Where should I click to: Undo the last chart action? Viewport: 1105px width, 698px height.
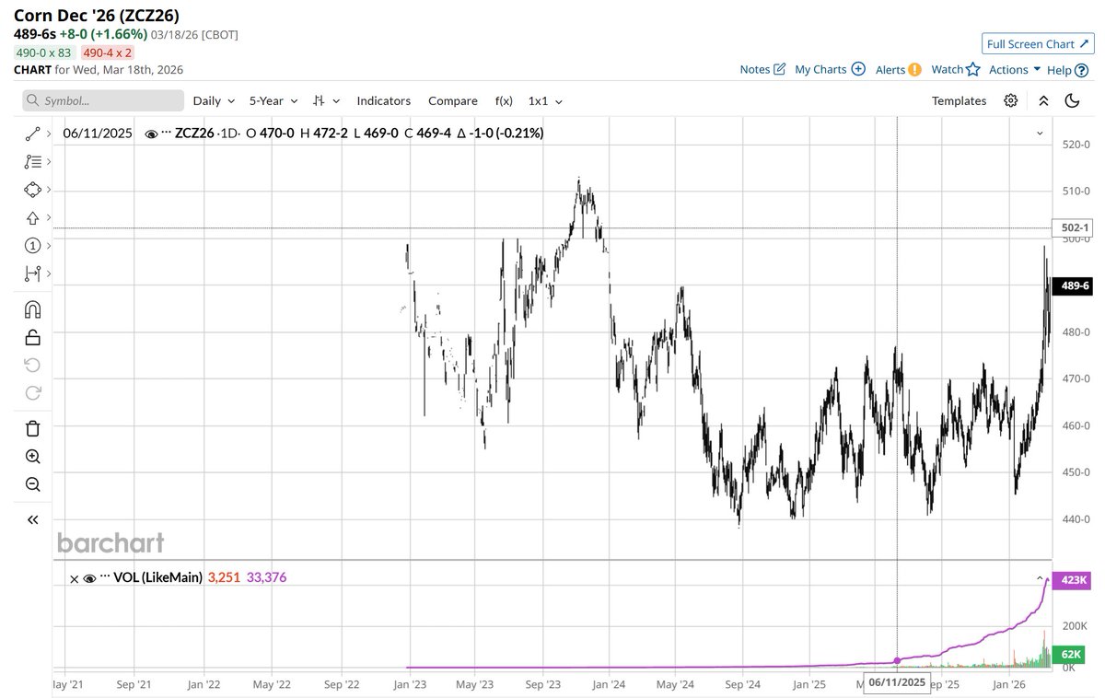point(33,365)
